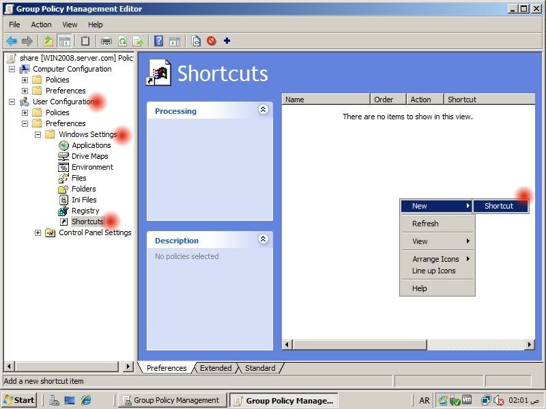Screen dimensions: 546x409
Task: Click the AR language indicator
Action: 424,400
